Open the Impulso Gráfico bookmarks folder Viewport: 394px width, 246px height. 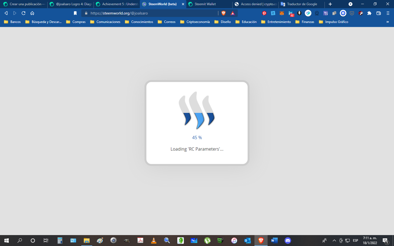coord(334,22)
